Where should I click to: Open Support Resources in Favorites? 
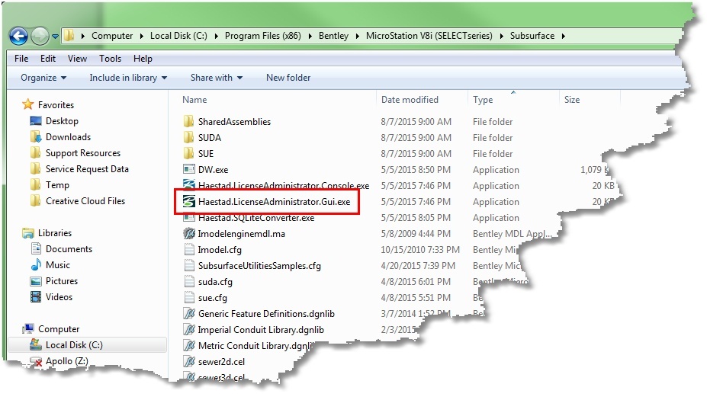(x=83, y=153)
